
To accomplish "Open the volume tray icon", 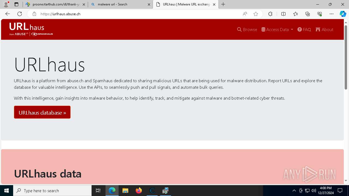I will [314, 191].
